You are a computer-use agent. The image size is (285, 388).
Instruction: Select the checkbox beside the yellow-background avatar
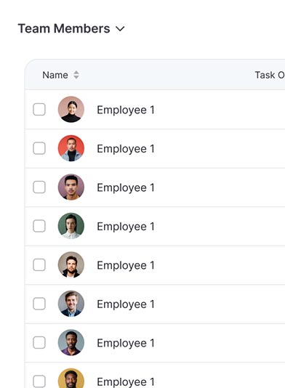pos(39,381)
